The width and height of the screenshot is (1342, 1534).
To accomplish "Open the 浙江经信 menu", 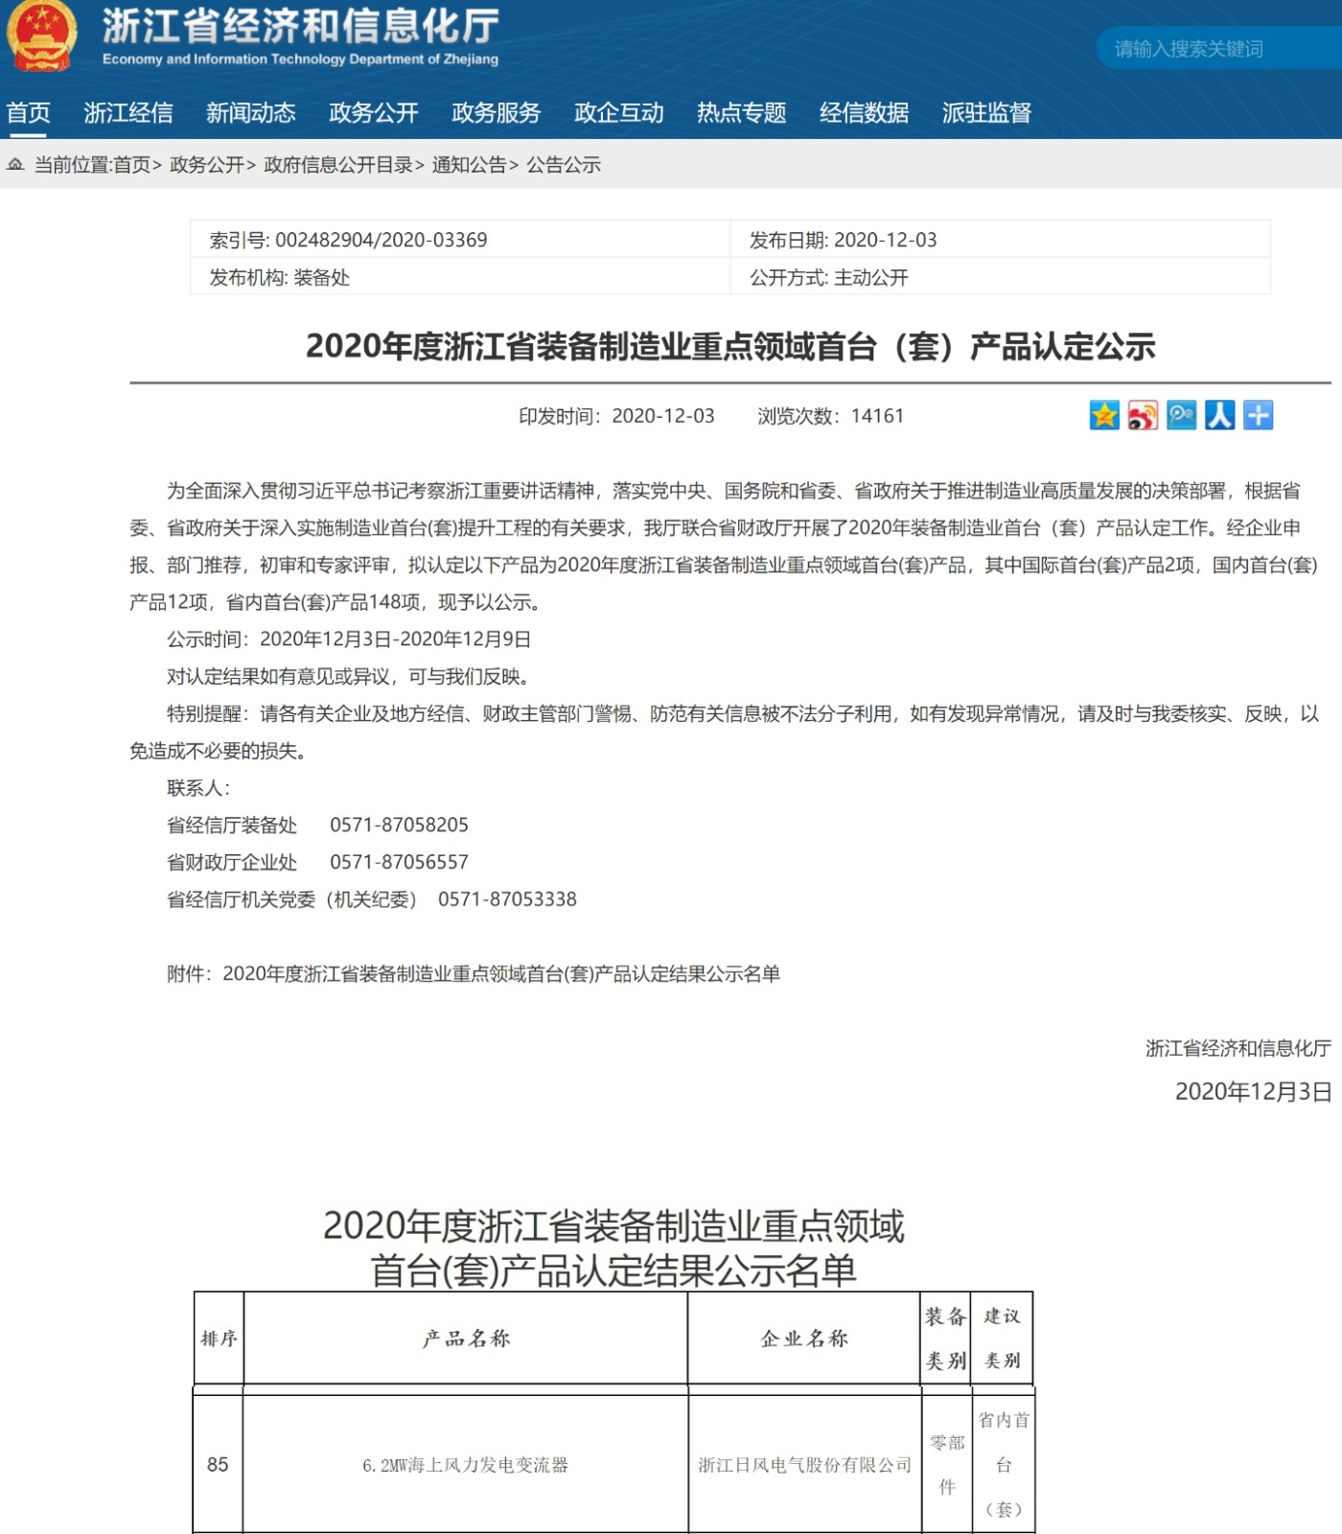I will point(128,113).
